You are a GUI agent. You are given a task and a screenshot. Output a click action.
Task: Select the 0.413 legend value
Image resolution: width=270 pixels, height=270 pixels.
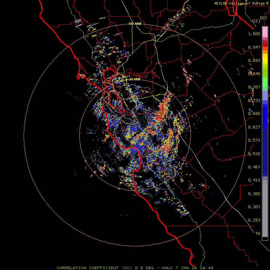254,180
